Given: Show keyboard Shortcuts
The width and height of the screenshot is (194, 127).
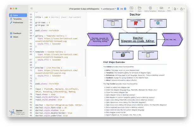Looking at the screenshot, I should click(x=161, y=9).
